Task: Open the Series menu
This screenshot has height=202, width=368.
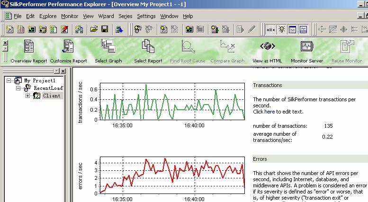Action: (x=126, y=16)
